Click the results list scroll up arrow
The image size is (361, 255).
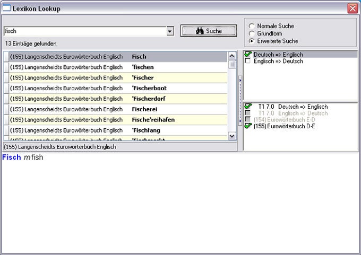[232, 56]
